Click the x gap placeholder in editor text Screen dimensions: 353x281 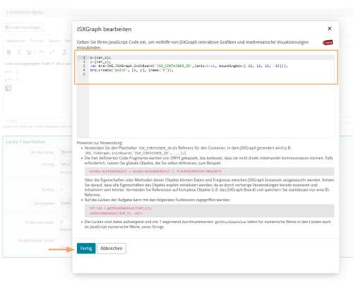pyautogui.click(x=14, y=71)
